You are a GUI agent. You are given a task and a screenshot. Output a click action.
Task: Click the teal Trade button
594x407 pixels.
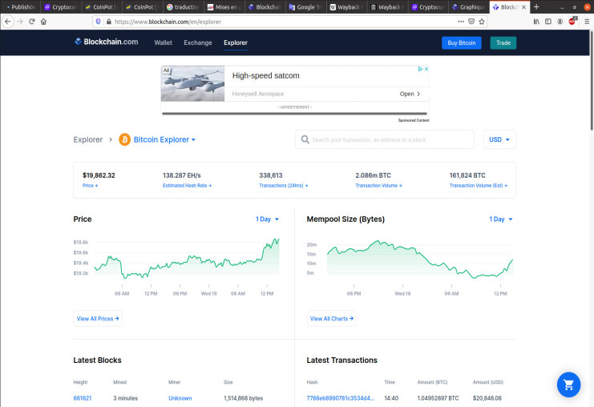(x=503, y=42)
